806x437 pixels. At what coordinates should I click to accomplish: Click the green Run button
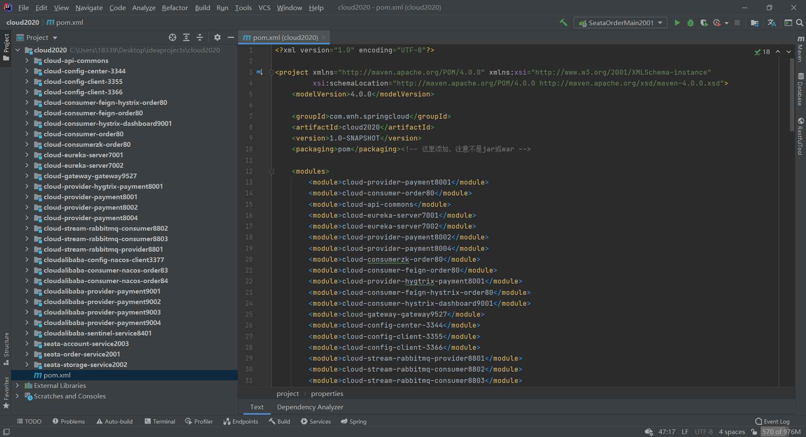pos(677,23)
